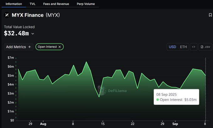Switch to the TVL tab
The image size is (213, 128).
point(33,4)
